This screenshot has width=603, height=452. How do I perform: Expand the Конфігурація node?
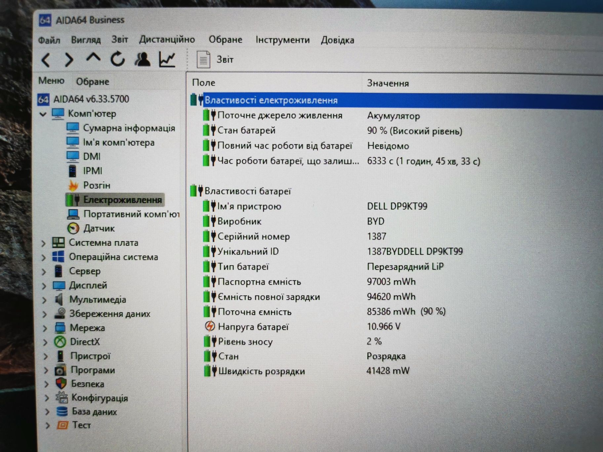click(47, 398)
